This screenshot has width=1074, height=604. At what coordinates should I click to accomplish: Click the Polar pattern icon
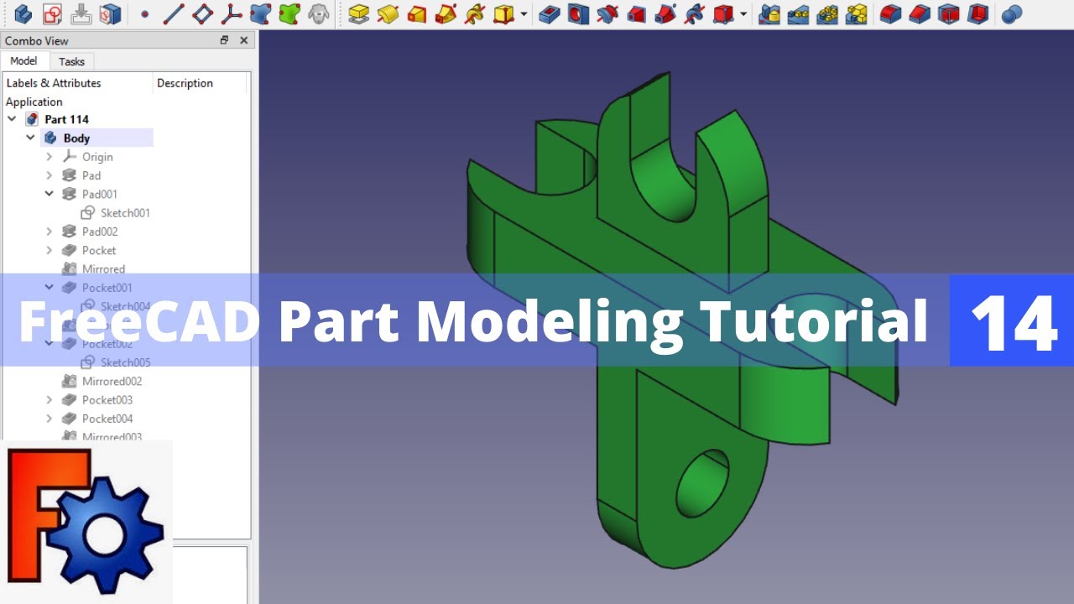point(827,13)
